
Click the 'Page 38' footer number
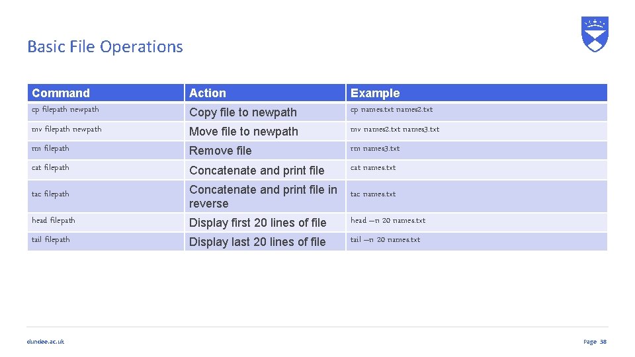[595, 342]
